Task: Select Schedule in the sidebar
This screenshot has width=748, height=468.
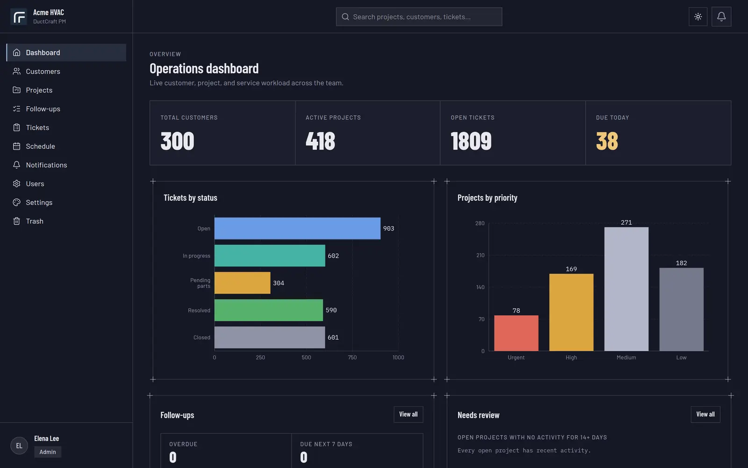Action: [66, 146]
